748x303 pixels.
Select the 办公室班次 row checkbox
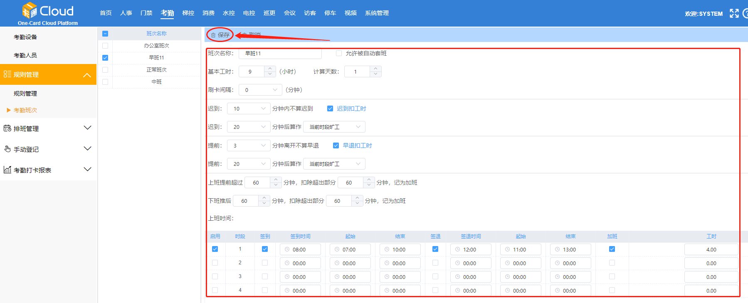[x=105, y=46]
